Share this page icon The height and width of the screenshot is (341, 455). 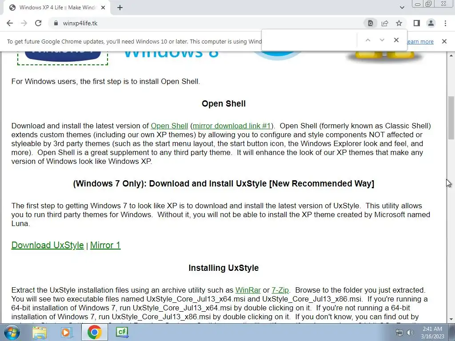pyautogui.click(x=385, y=23)
